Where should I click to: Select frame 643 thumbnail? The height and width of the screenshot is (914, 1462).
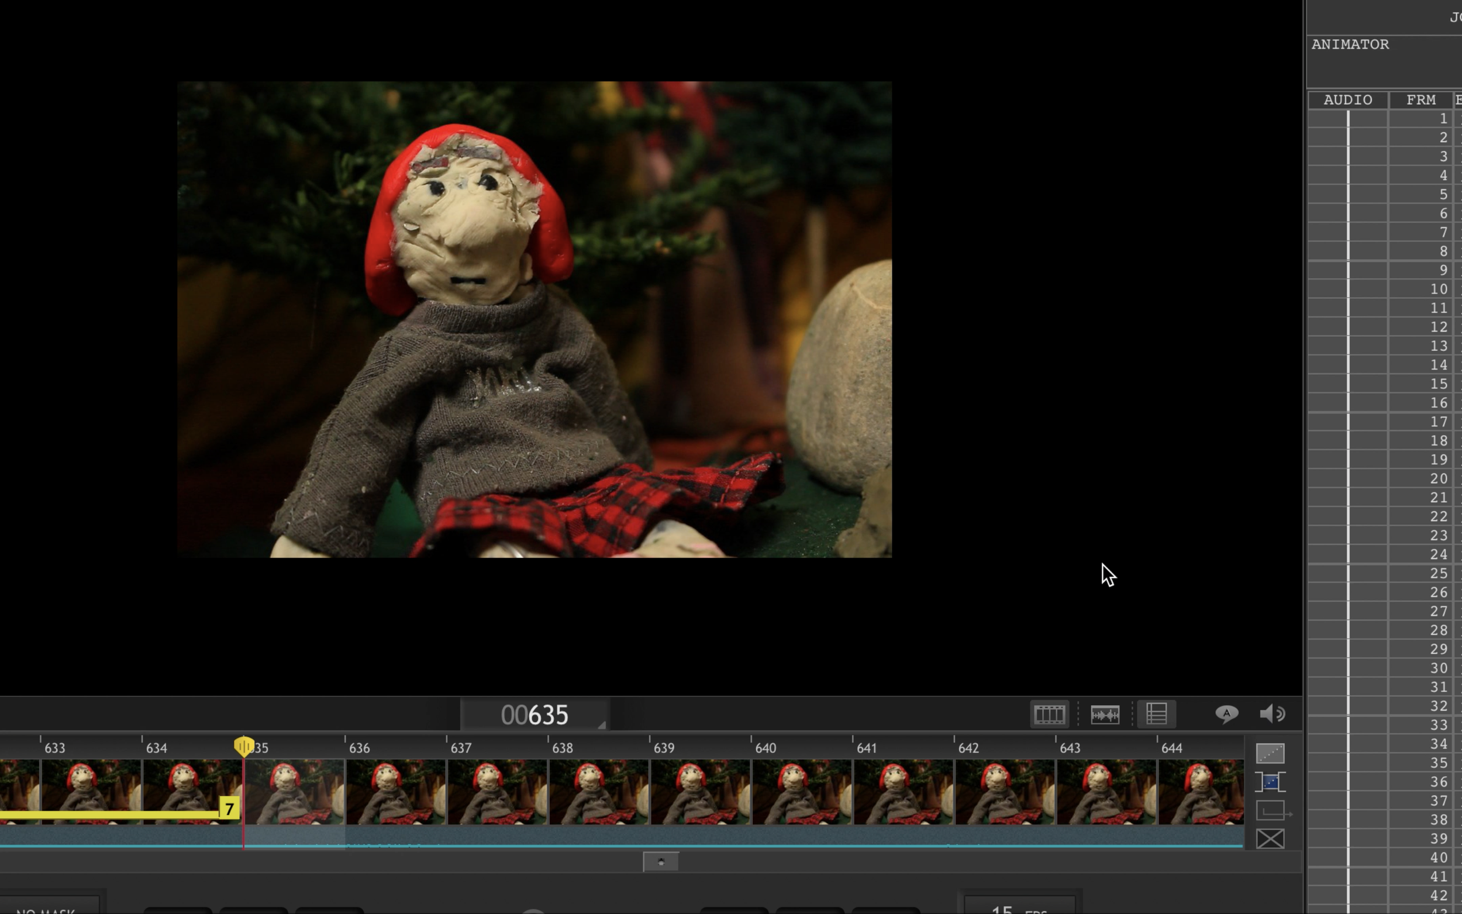point(1106,792)
